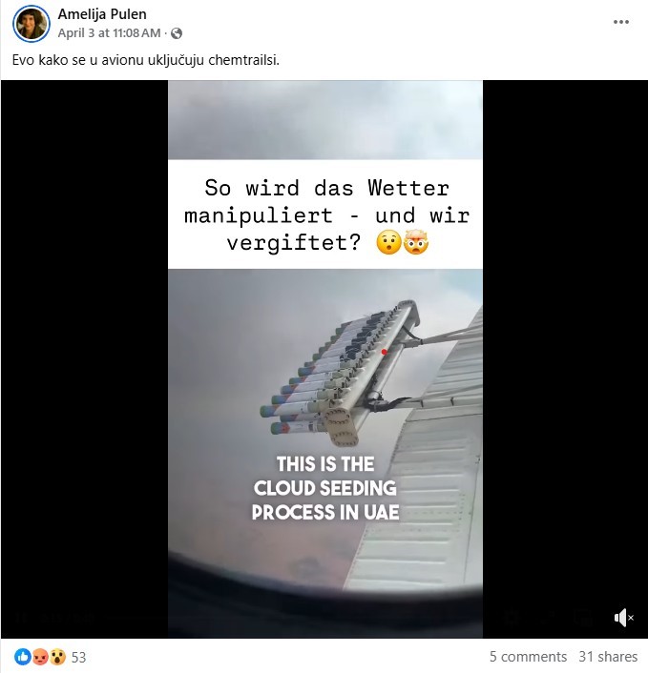Screen dimensions: 648x673
Task: Open the Amelija Pulen profile name link
Action: point(102,14)
